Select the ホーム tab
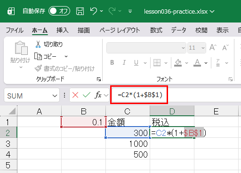This screenshot has height=173, width=241. (40, 30)
